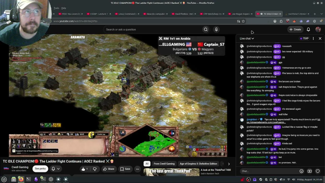Open the Steam tray icon
The width and height of the screenshot is (325, 183).
point(261,180)
